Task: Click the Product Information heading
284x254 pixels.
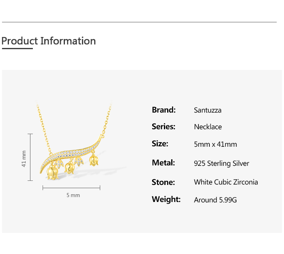Action: coord(49,41)
